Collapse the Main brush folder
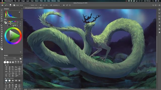Screen dimensions: 161x90 (x=5, y=65)
